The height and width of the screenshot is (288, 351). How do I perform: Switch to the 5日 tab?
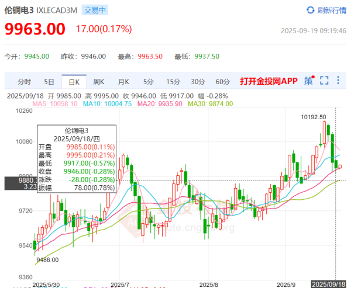[x=49, y=82]
